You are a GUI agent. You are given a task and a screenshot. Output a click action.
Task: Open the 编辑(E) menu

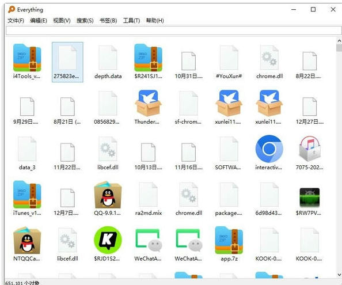[39, 21]
